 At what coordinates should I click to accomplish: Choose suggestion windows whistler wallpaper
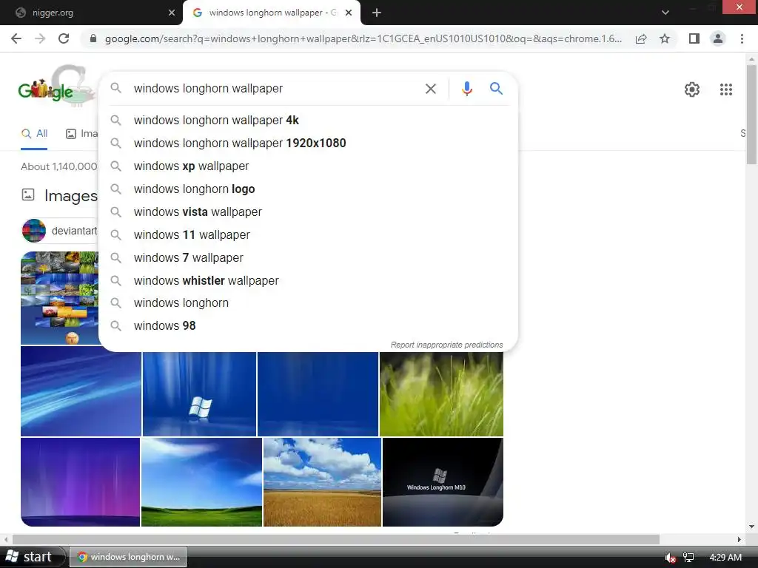point(308,280)
